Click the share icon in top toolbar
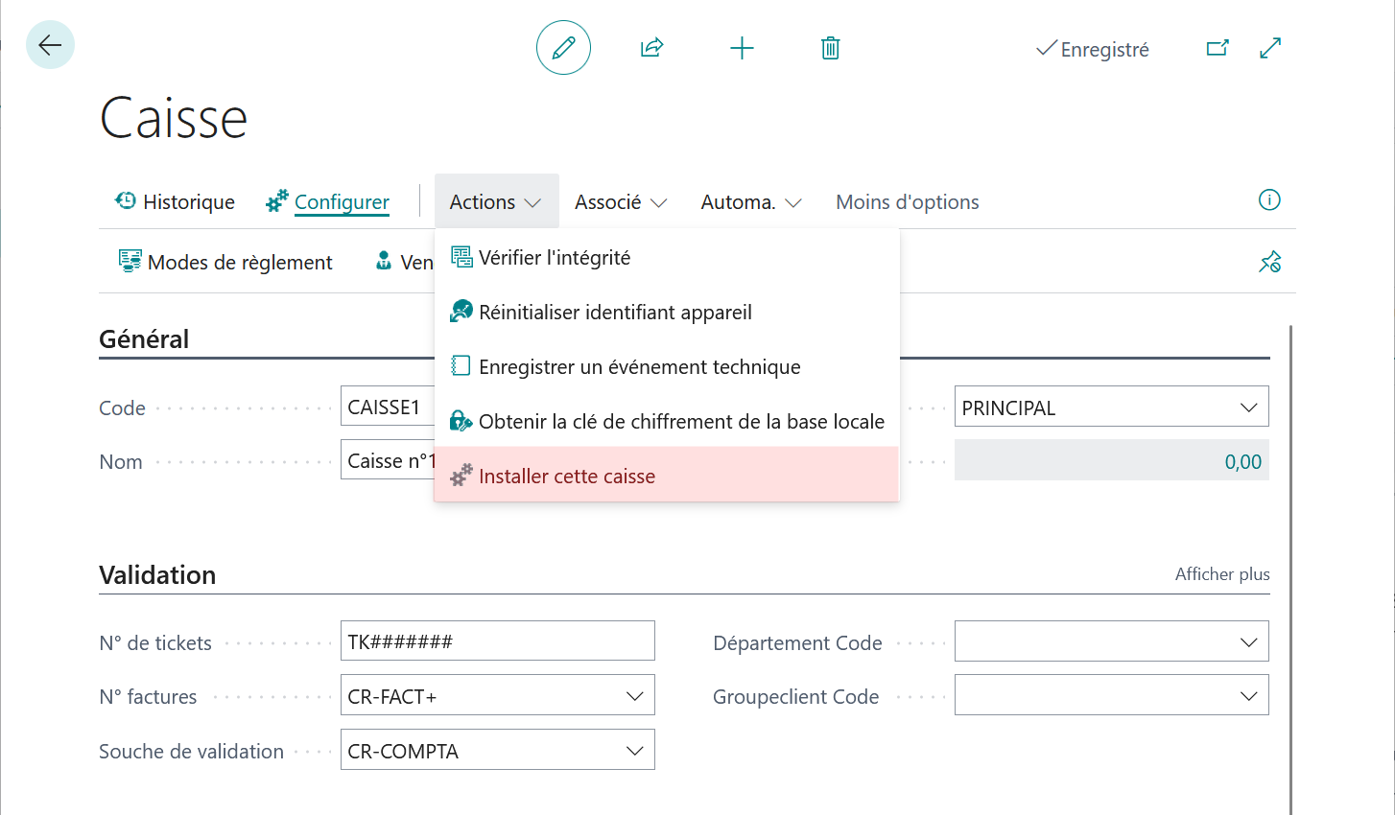 (x=652, y=48)
